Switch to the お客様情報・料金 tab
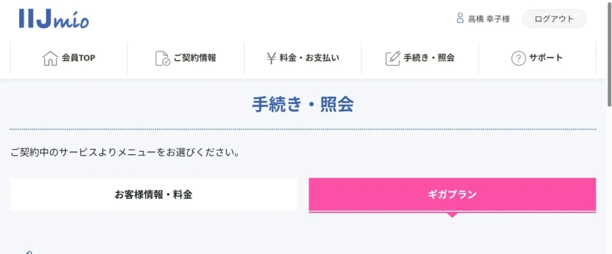Viewport: 612px width, 254px height. [154, 194]
